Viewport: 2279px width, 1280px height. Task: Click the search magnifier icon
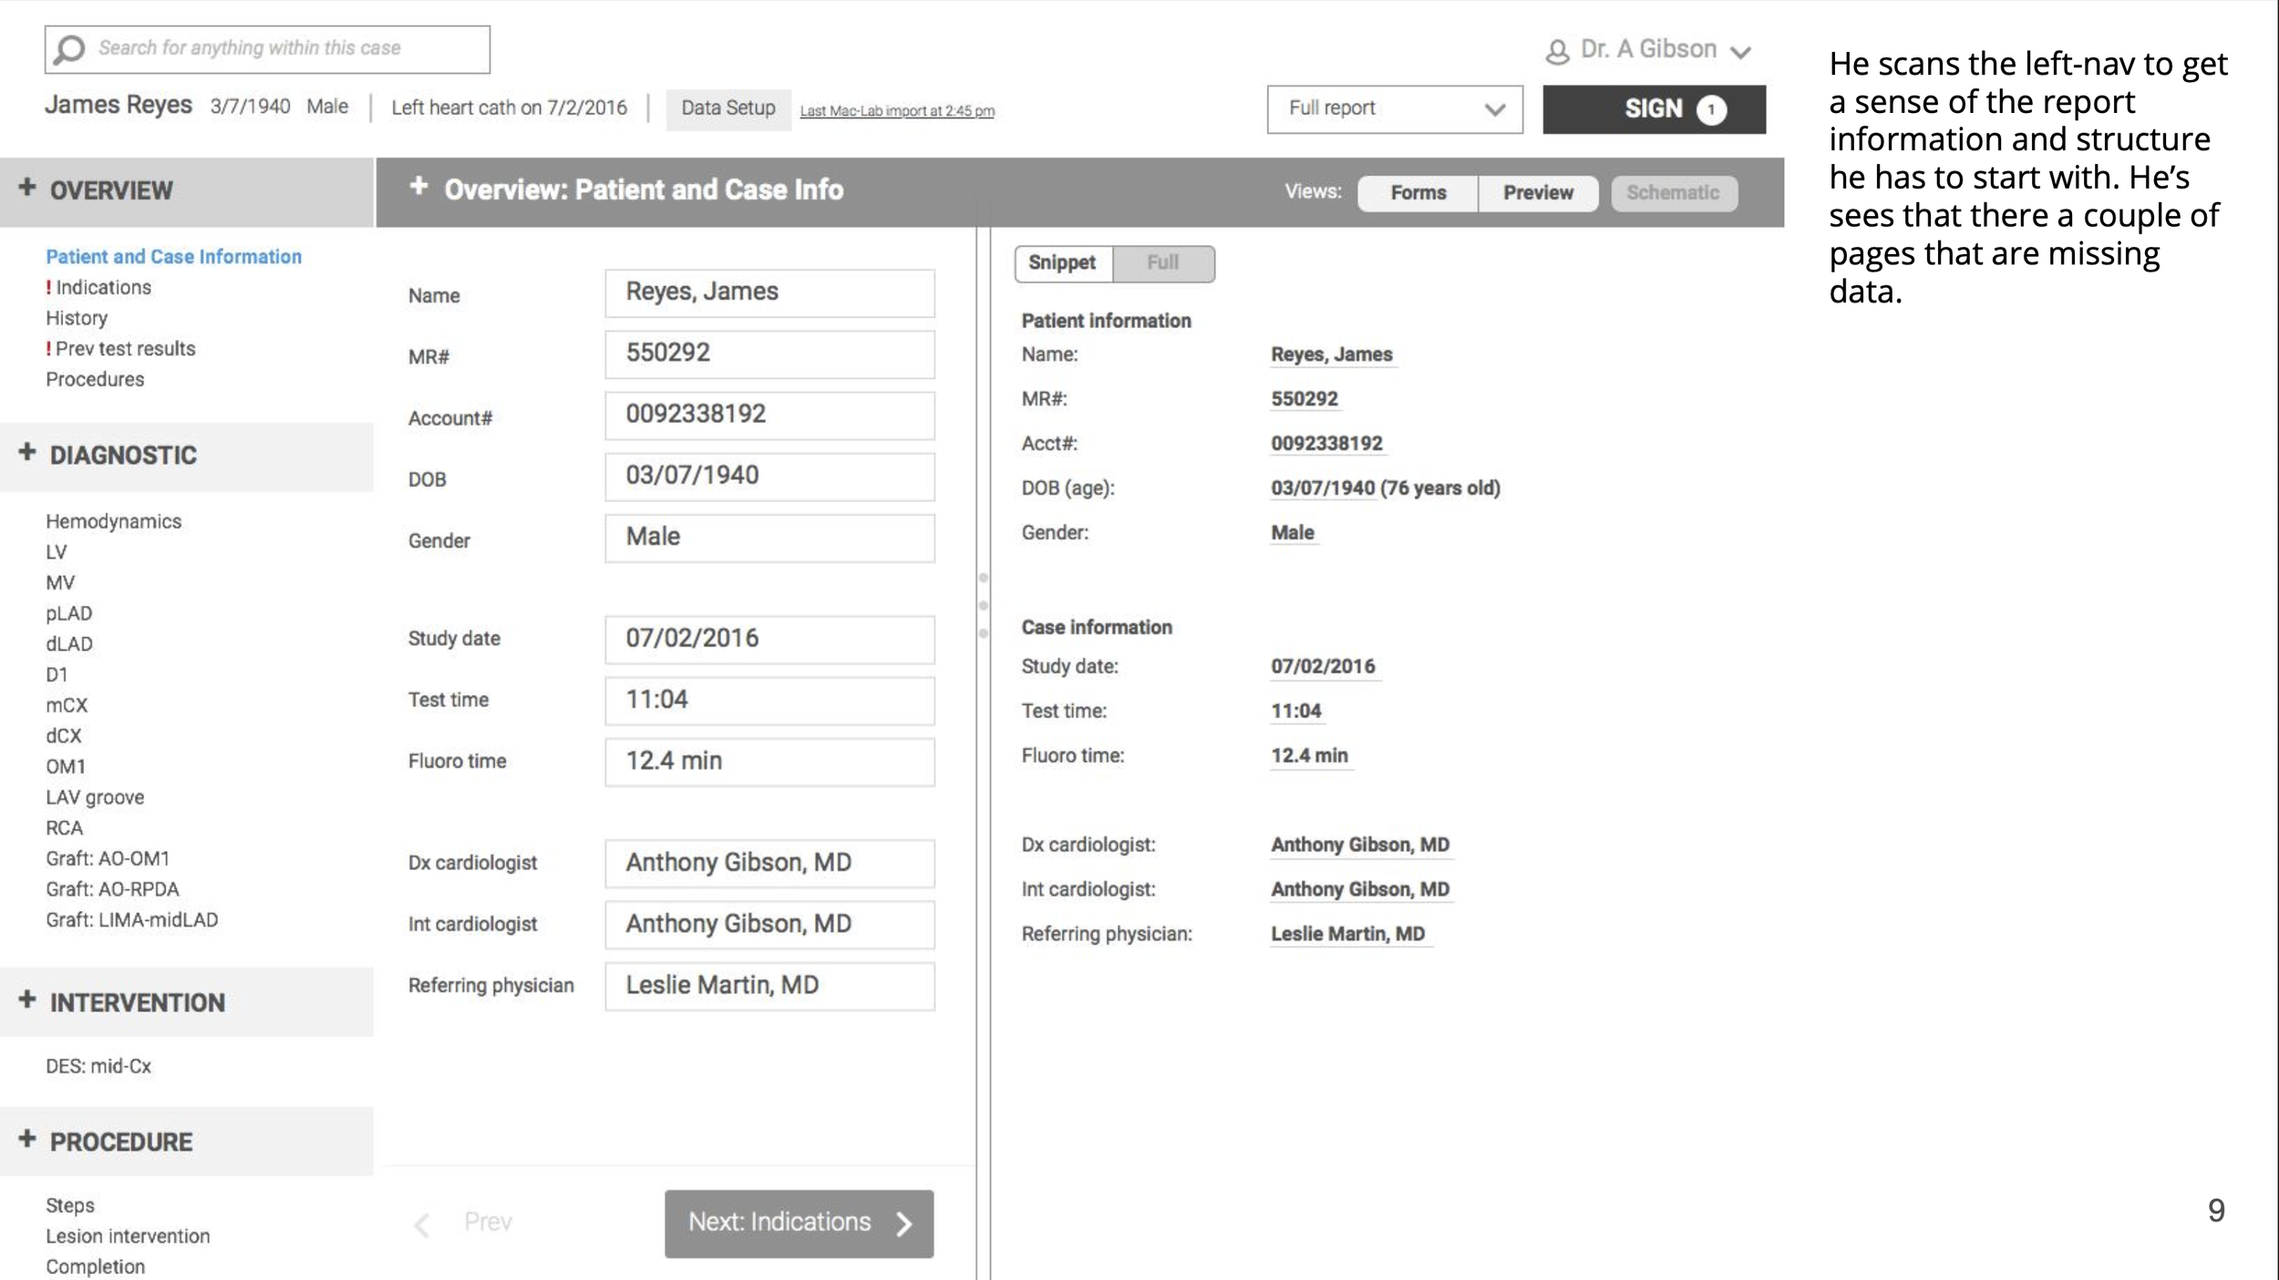[69, 49]
